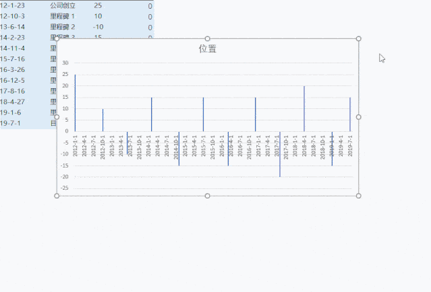Select cell with date 12-1-23
Image resolution: width=431 pixels, height=292 pixels.
(12, 5)
